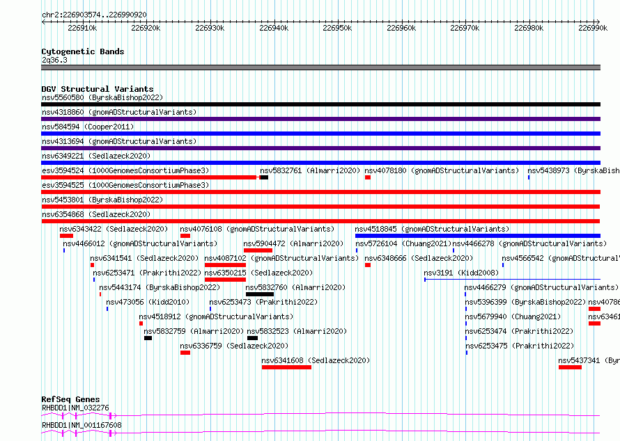Open nsv4466279 gnomAD label
620x441 pixels.
[x=541, y=287]
